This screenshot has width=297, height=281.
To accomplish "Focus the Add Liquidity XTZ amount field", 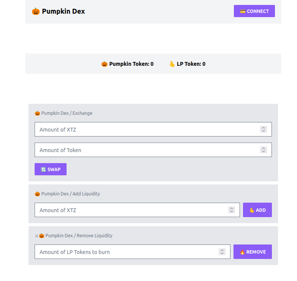I will point(129,210).
